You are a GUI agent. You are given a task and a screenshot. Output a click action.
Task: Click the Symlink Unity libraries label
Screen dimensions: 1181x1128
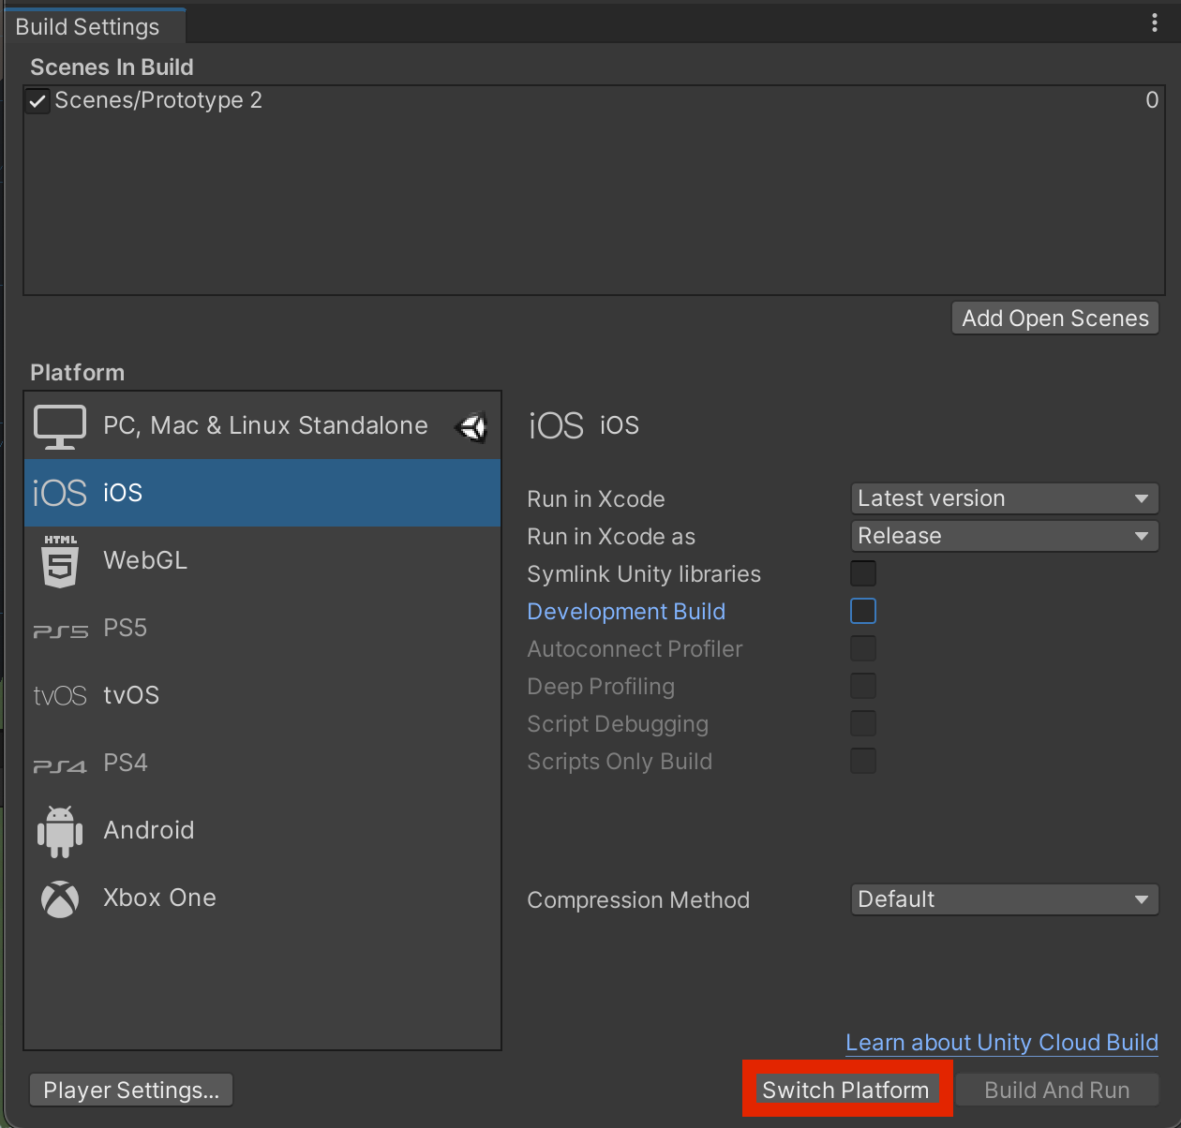(644, 574)
